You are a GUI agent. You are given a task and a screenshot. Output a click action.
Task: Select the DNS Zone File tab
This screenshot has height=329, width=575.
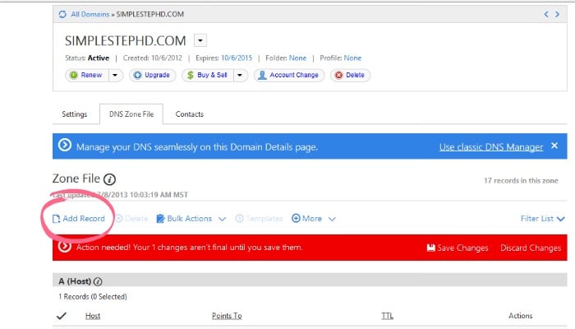tap(131, 114)
